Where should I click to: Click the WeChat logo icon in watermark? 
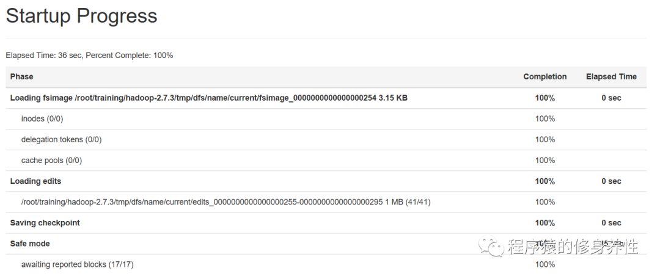(491, 247)
